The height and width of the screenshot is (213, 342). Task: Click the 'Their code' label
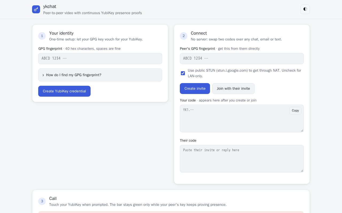(x=188, y=140)
